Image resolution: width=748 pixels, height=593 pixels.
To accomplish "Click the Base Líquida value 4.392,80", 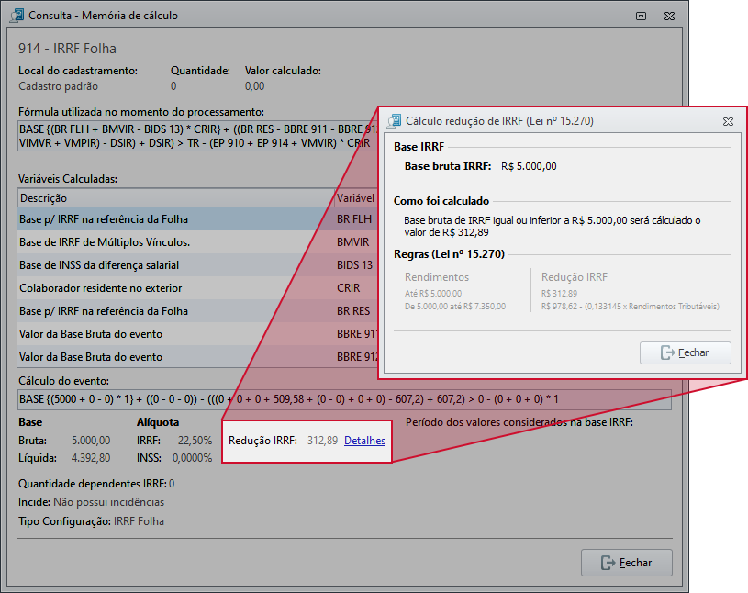I will 91,458.
